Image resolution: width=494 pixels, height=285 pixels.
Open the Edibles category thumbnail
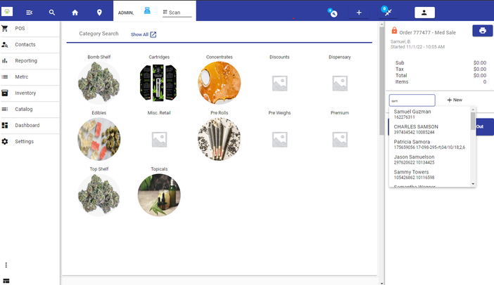(x=99, y=139)
